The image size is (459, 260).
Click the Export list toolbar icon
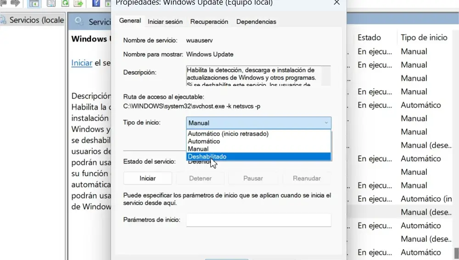coord(78,3)
